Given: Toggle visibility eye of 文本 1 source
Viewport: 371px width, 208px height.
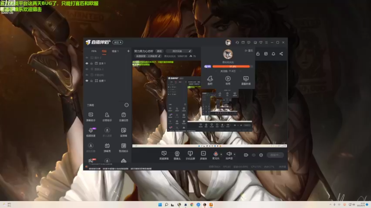Looking at the screenshot, I should (87, 63).
